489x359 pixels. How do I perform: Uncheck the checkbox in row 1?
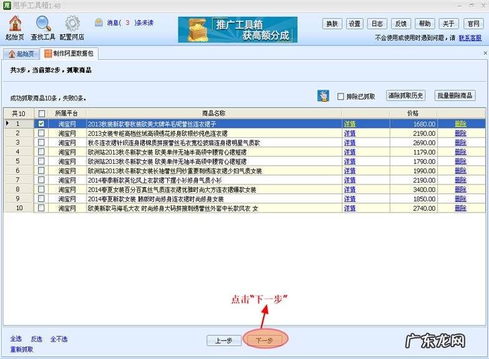click(41, 123)
